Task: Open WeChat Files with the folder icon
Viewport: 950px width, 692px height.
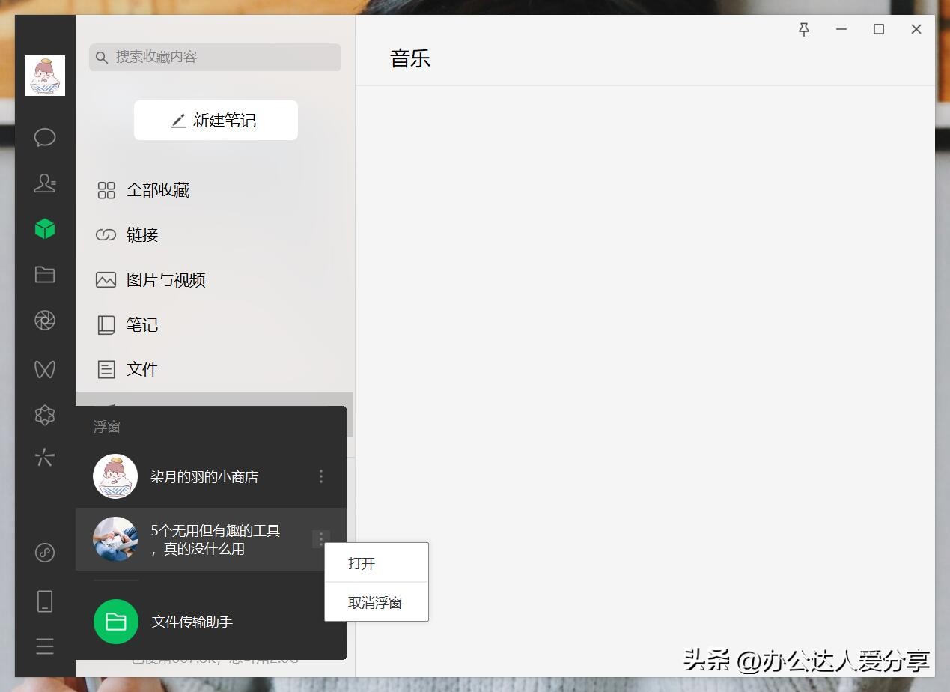Action: (44, 274)
